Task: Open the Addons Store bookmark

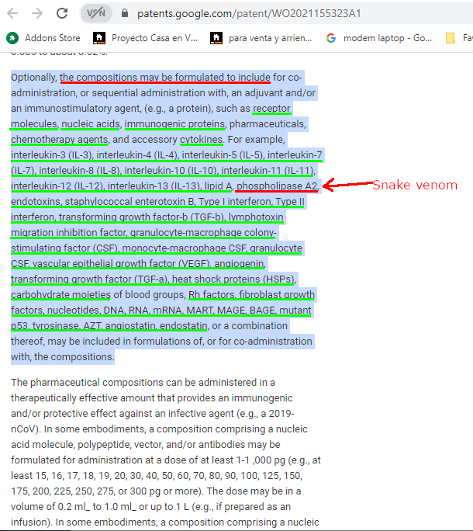Action: [45, 37]
